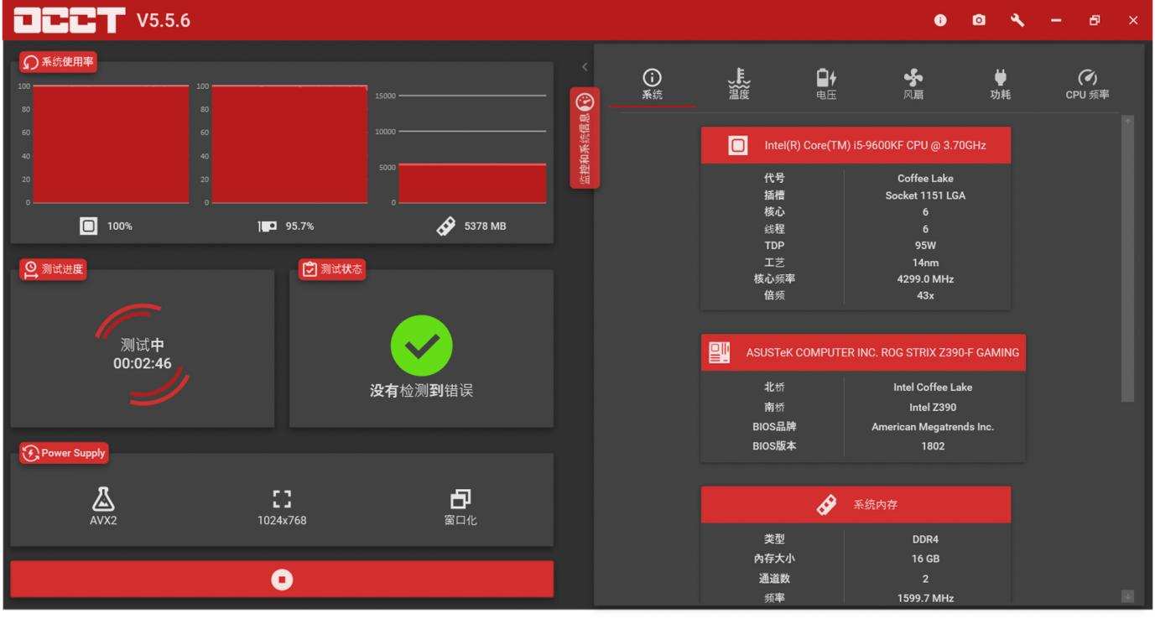Screen dimensions: 1155x619
Task: Click the 核心 row value 6
Action: tap(925, 212)
